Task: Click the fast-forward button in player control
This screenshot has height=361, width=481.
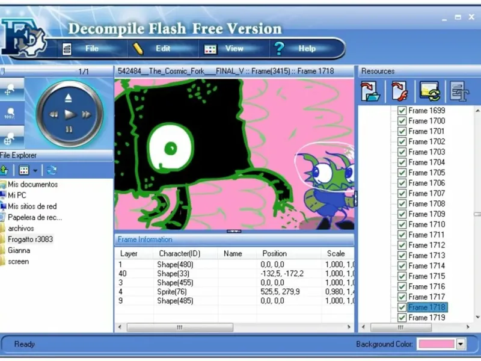Action: click(87, 115)
